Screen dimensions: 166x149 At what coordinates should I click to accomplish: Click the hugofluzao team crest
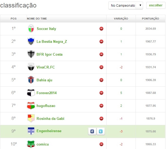[x=31, y=106]
